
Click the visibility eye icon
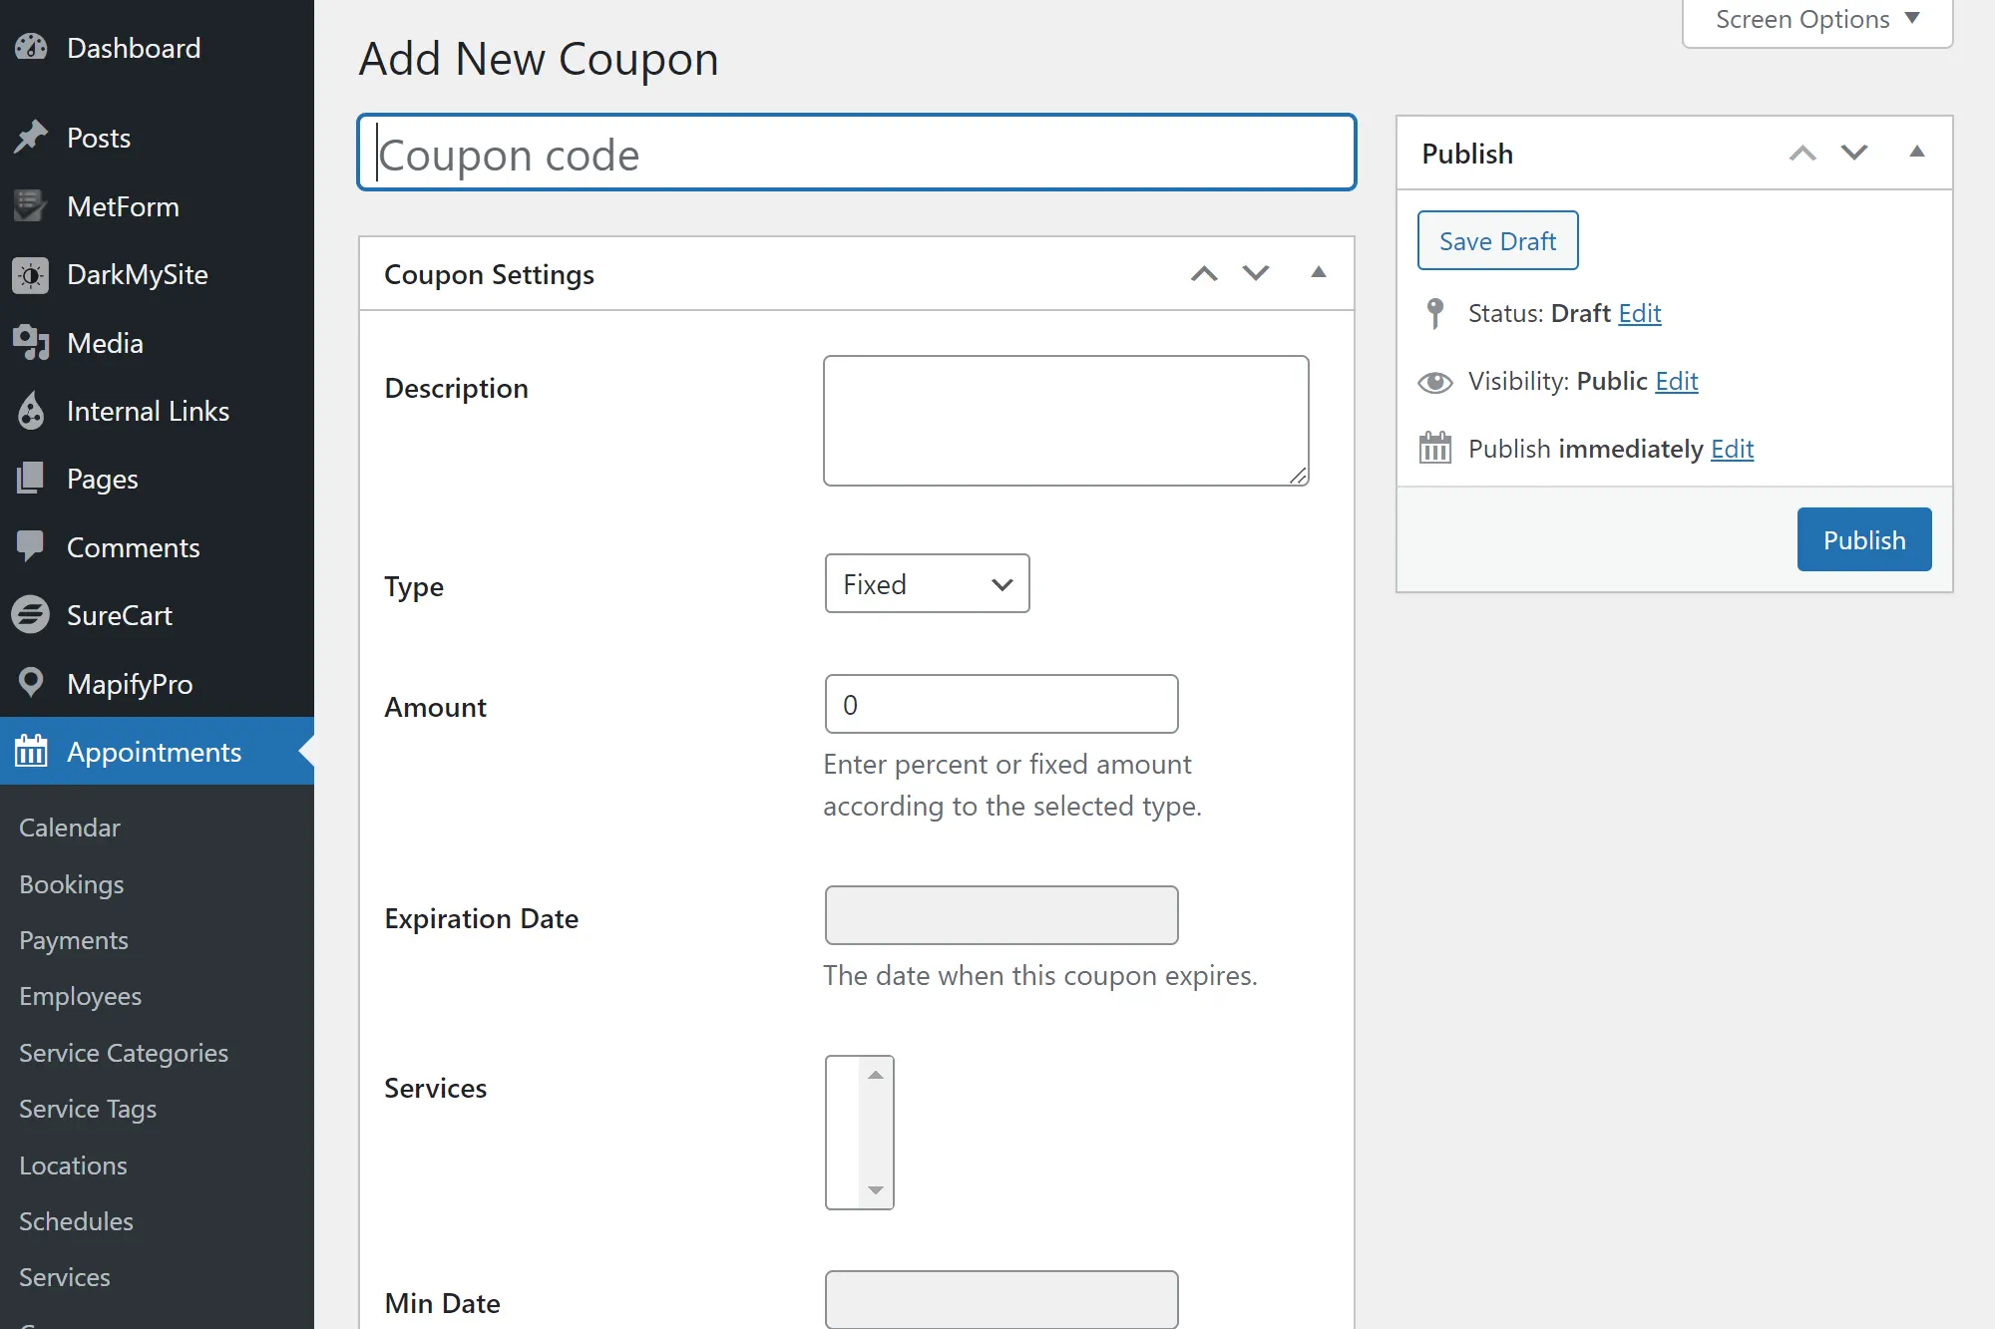[1435, 381]
